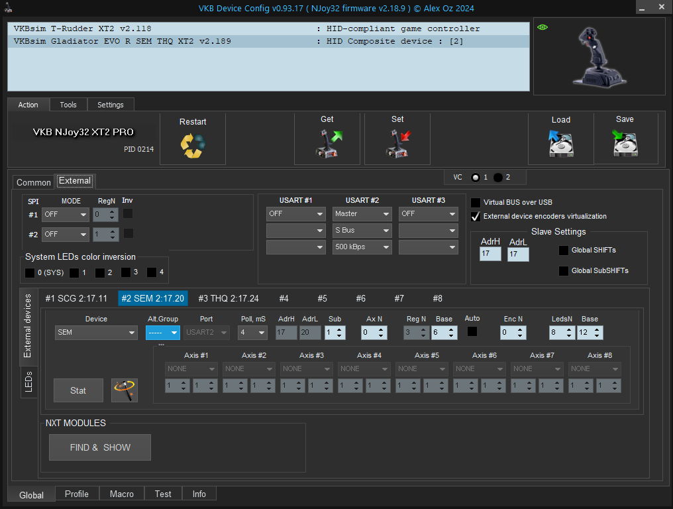This screenshot has width=673, height=509.
Task: Enable Global SHIFTs checkbox
Action: 564,250
